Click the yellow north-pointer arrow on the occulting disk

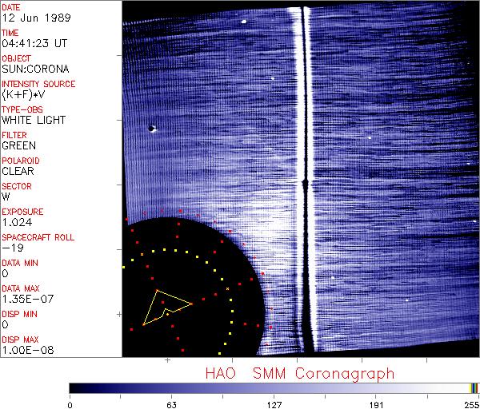tap(167, 308)
